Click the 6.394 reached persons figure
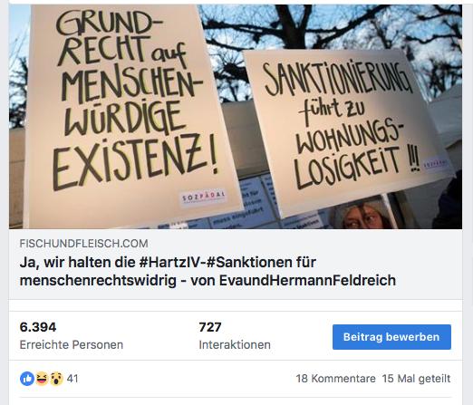Screen dimensions: 473x405 [x=38, y=327]
